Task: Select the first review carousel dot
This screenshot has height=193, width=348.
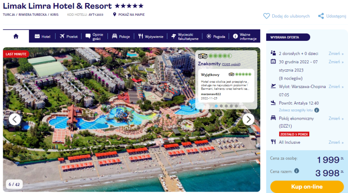Action: [216, 106]
